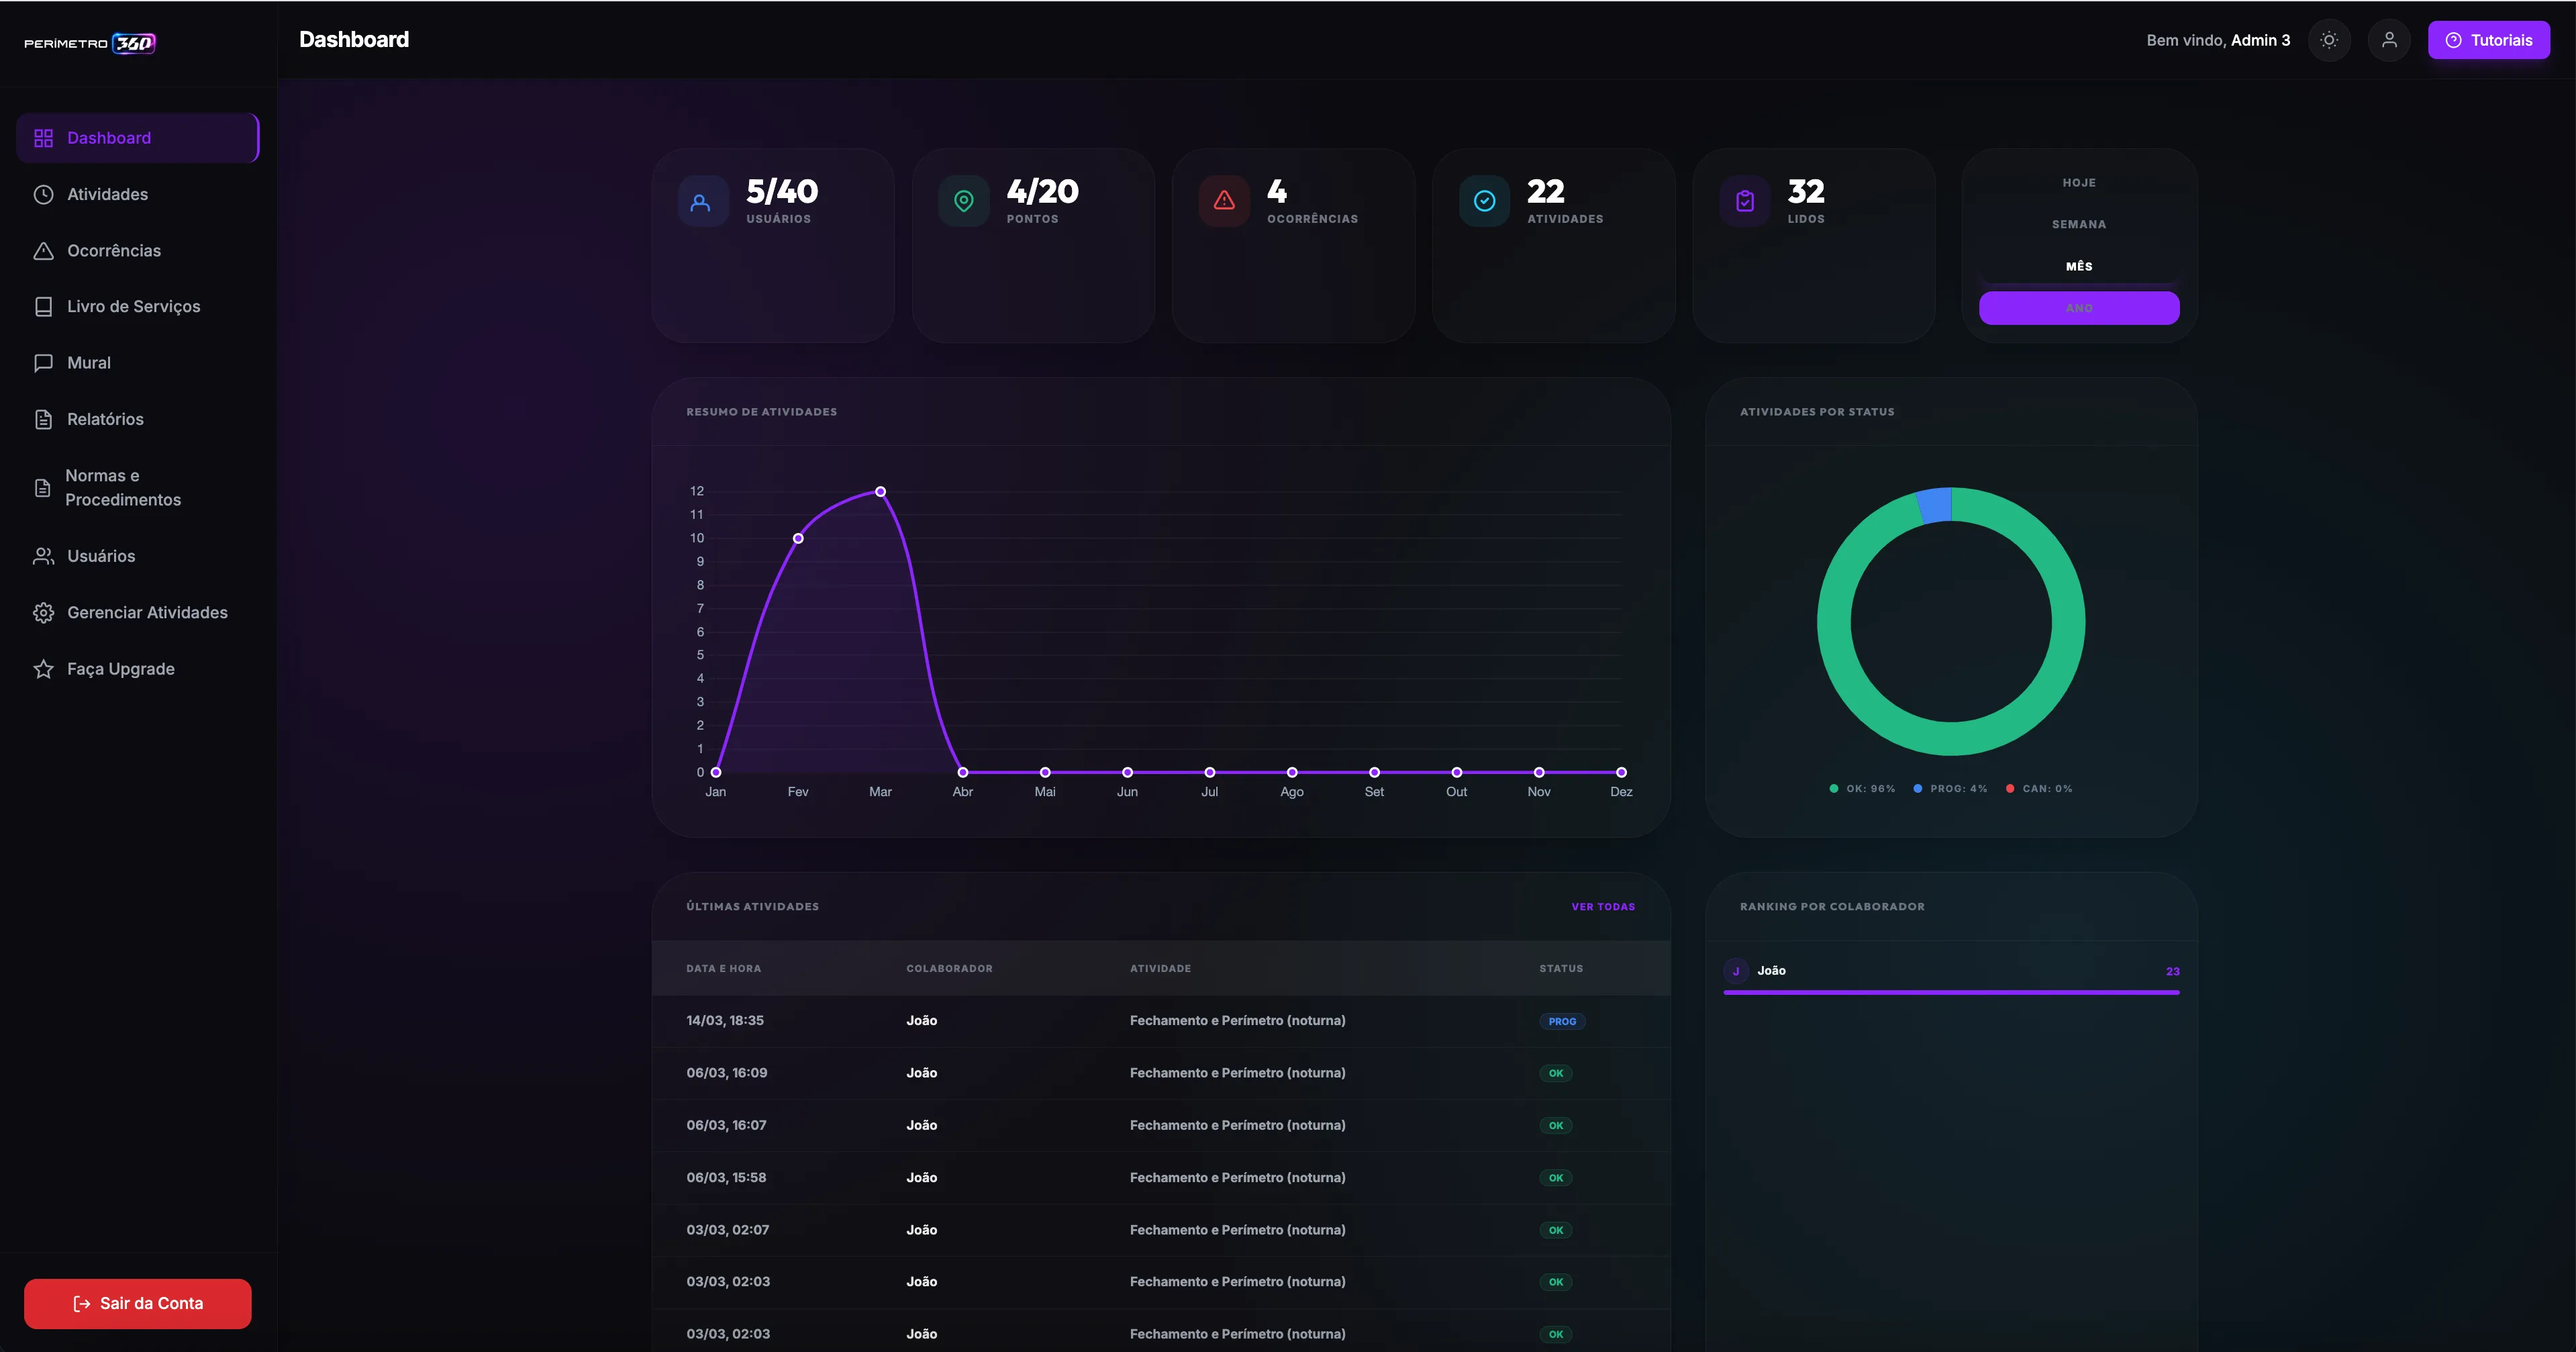Click the Faça Upgrade star icon
This screenshot has width=2576, height=1352.
click(x=43, y=669)
